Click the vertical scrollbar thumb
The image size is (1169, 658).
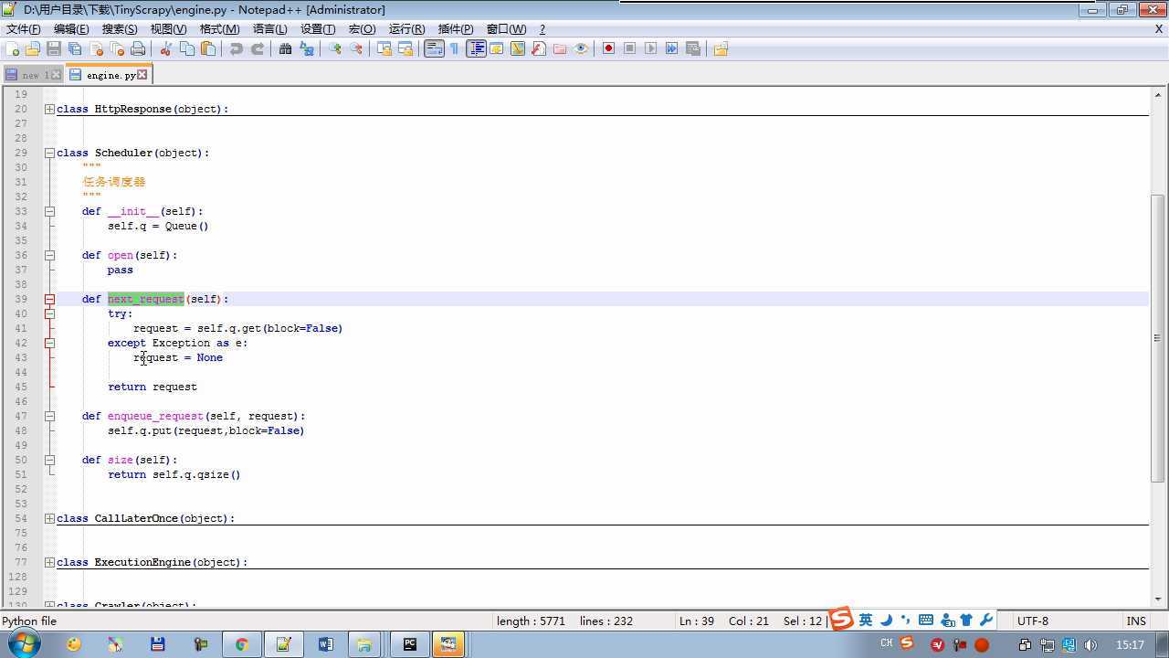click(1158, 338)
